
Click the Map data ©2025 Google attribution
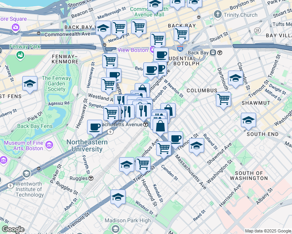(x=268, y=231)
